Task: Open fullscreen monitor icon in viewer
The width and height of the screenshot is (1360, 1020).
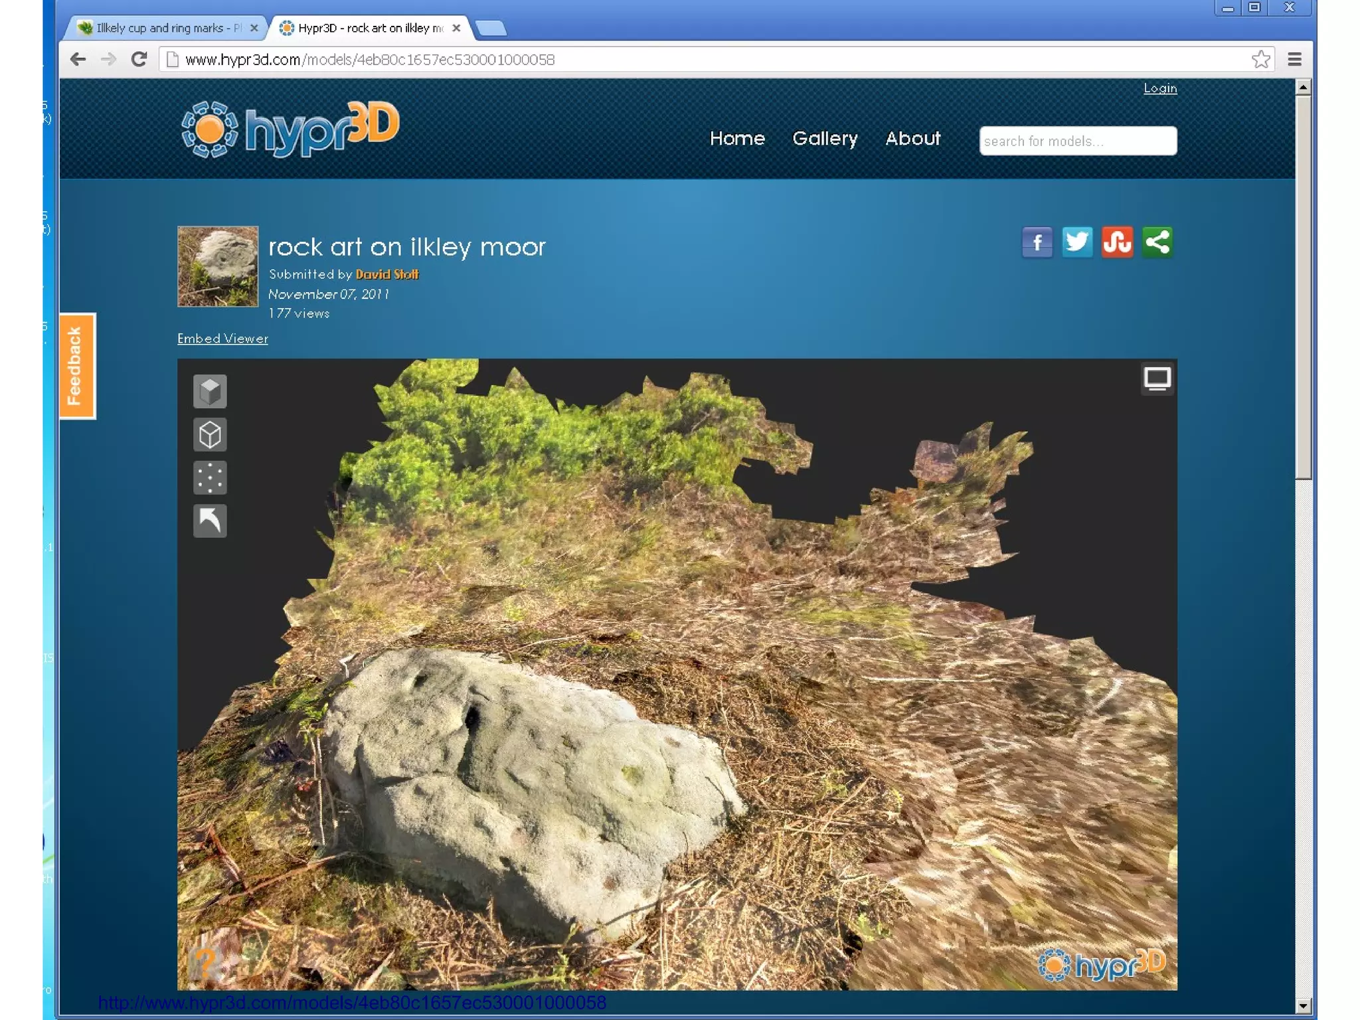Action: tap(1157, 379)
